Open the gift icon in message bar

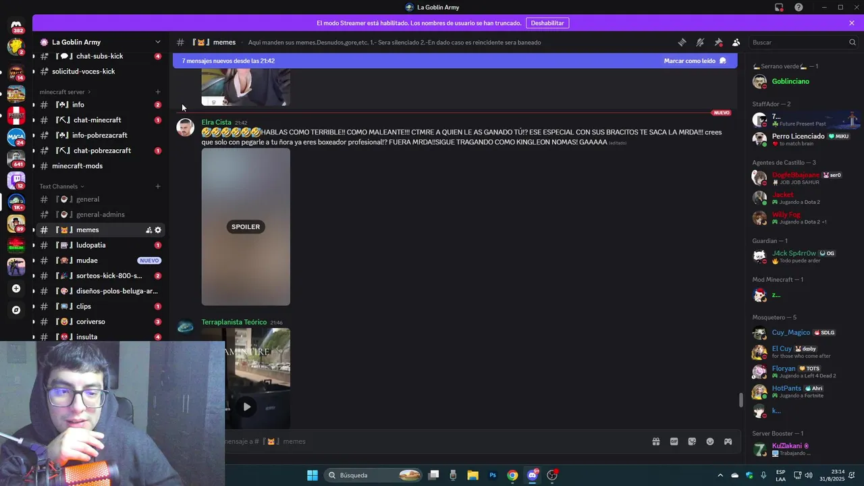pyautogui.click(x=655, y=441)
